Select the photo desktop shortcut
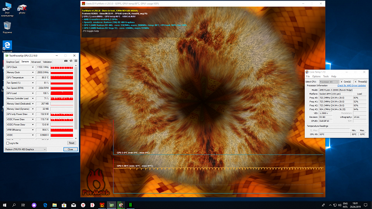The image size is (372, 209). point(22,9)
